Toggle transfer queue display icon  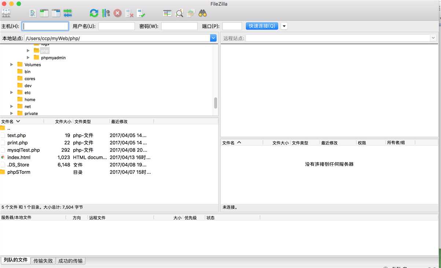68,14
